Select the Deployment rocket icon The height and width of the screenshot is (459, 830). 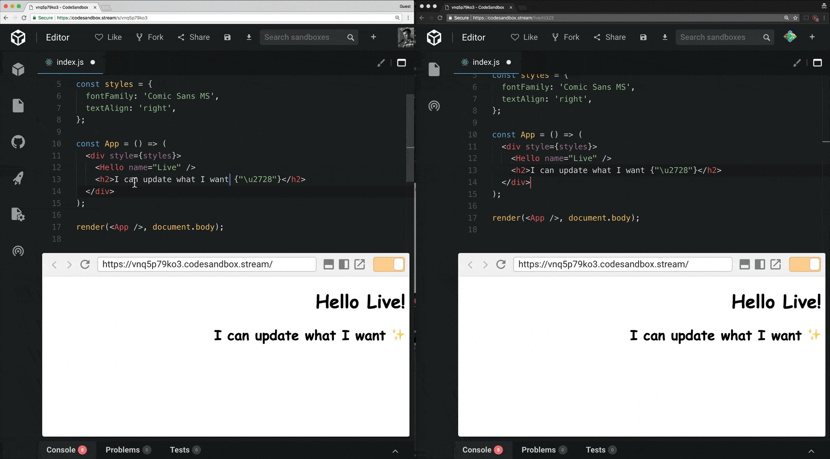[x=18, y=178]
